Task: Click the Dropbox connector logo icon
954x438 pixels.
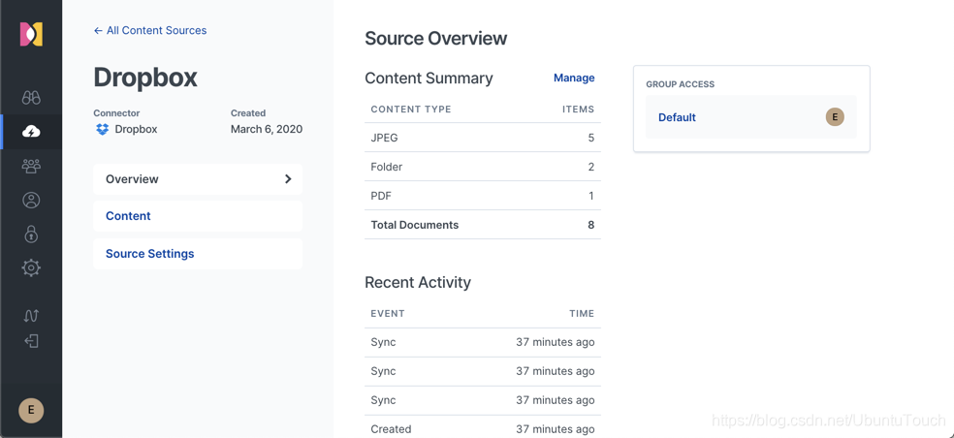Action: click(102, 130)
